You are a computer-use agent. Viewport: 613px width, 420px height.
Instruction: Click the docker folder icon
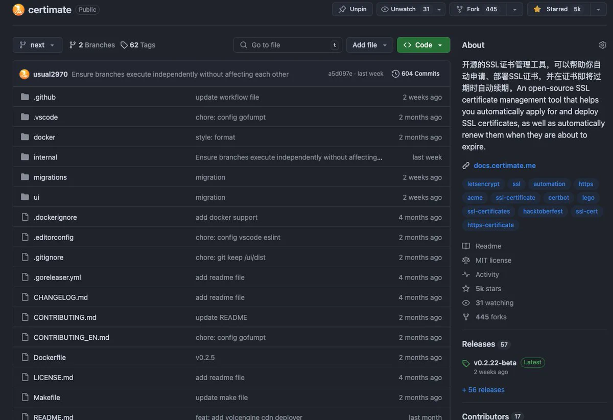[x=25, y=137]
